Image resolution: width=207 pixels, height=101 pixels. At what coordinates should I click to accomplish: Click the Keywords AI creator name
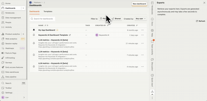tap(104, 35)
